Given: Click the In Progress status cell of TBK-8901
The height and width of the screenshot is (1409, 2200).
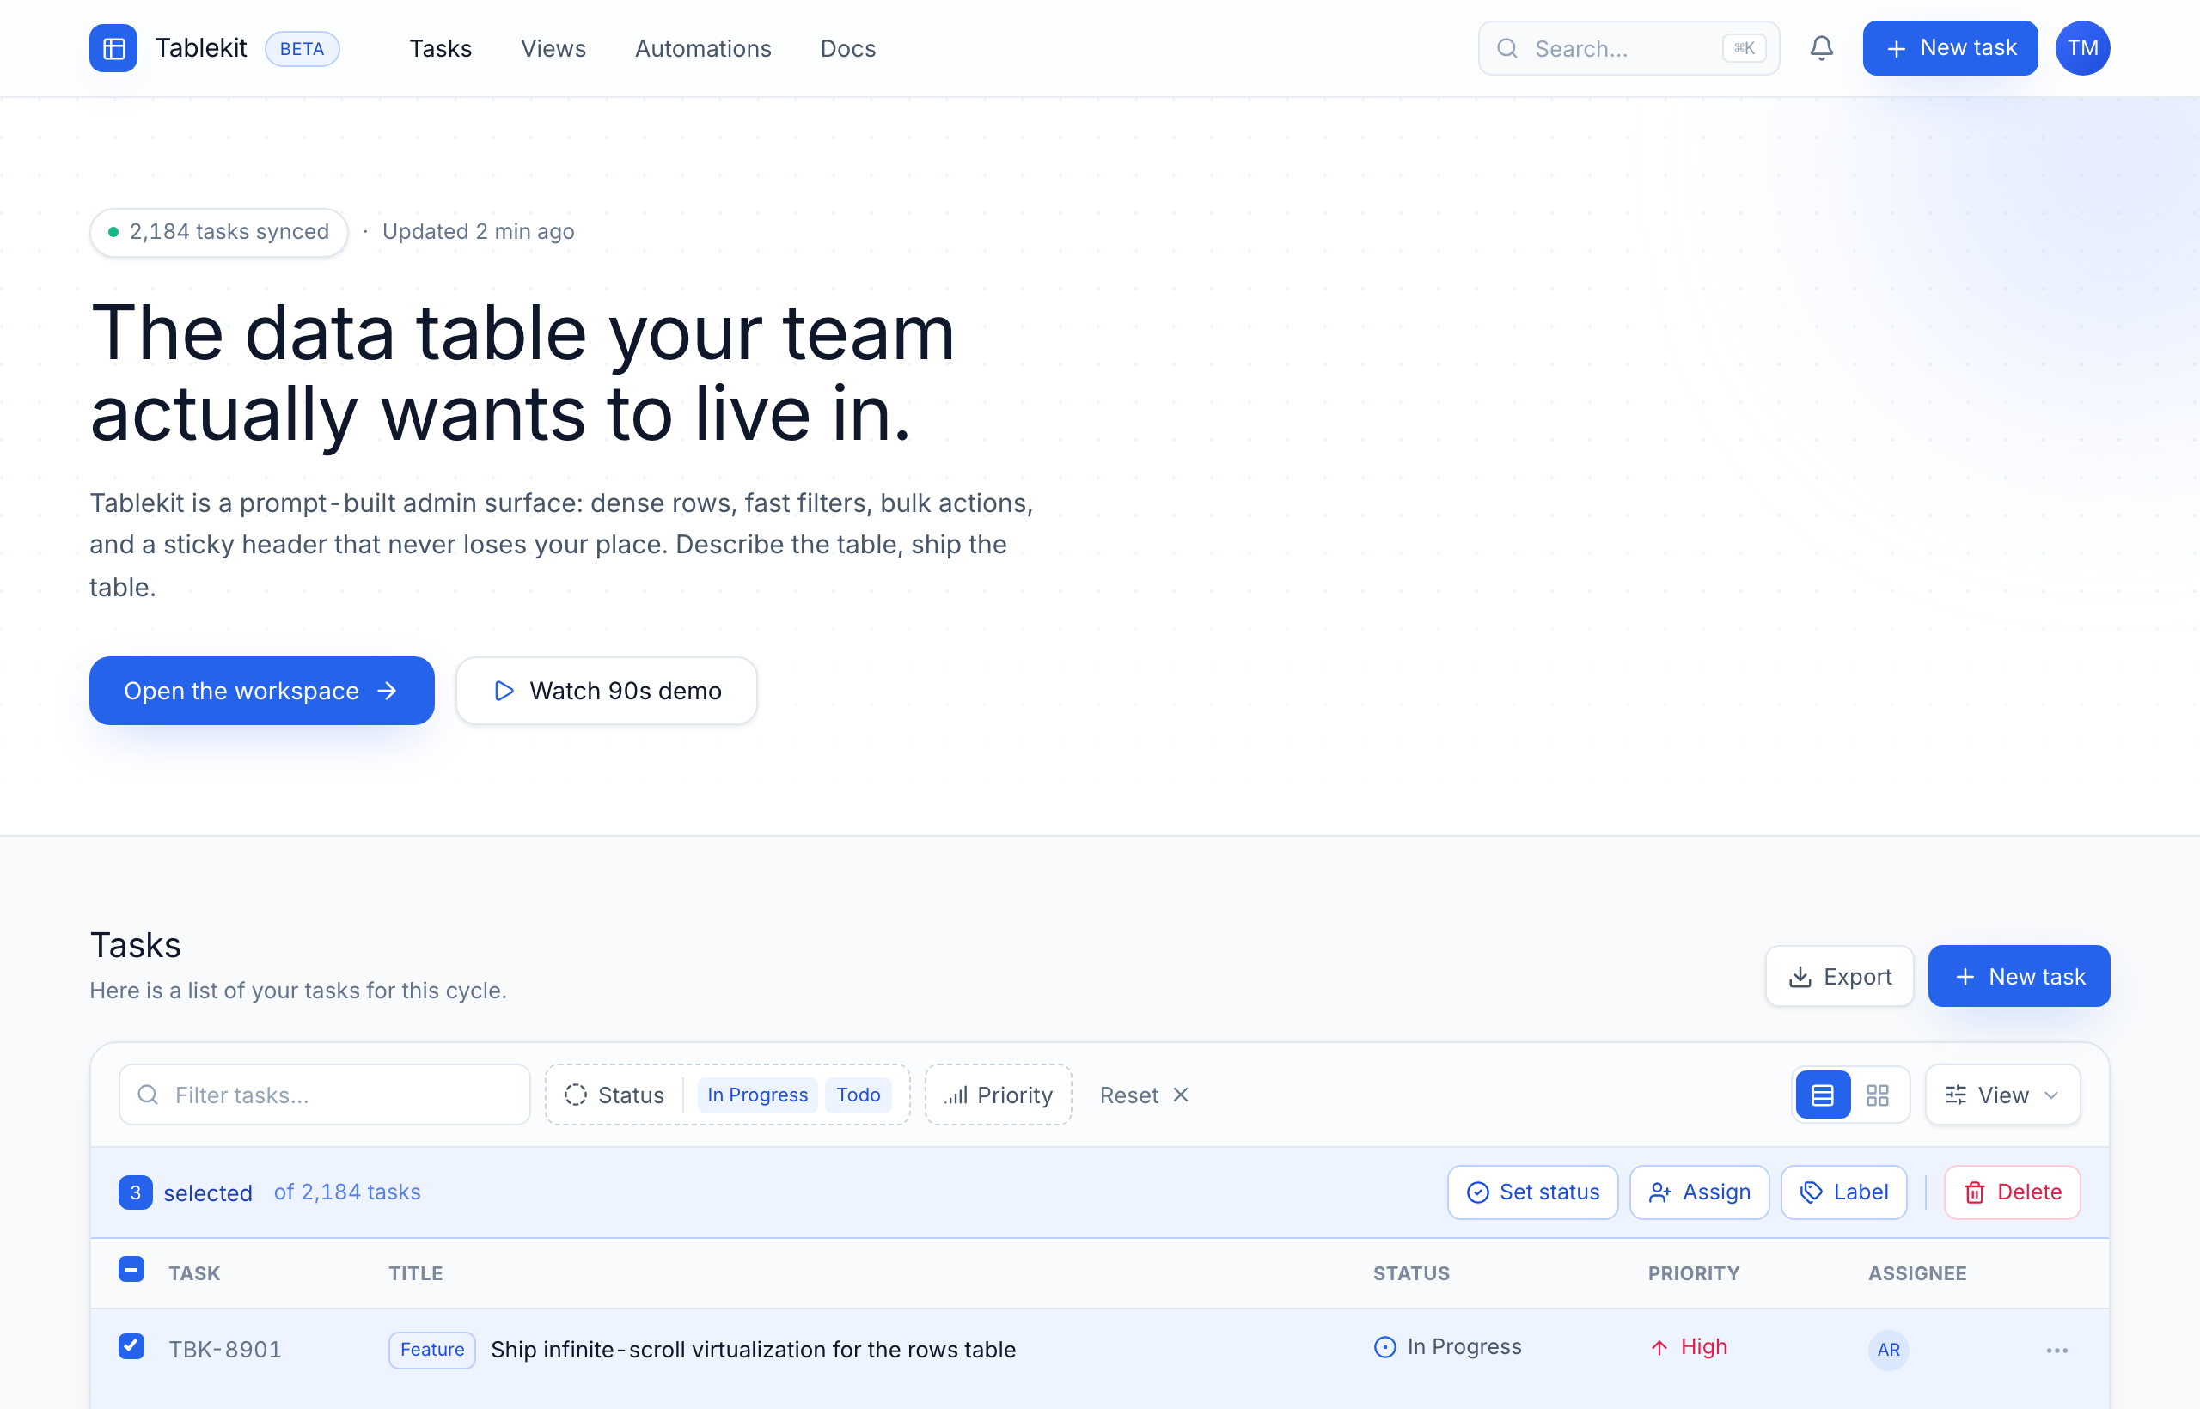Looking at the screenshot, I should [x=1447, y=1347].
